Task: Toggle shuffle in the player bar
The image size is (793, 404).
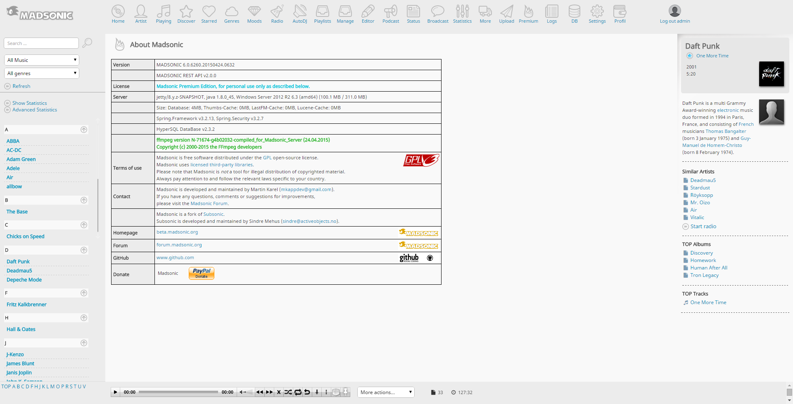Action: [288, 392]
